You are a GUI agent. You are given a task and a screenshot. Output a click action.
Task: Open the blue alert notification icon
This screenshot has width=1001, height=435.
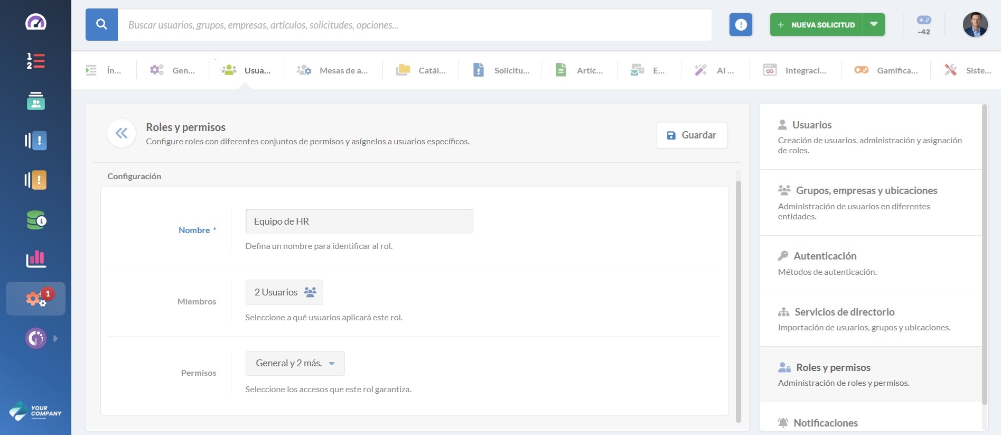click(x=741, y=24)
